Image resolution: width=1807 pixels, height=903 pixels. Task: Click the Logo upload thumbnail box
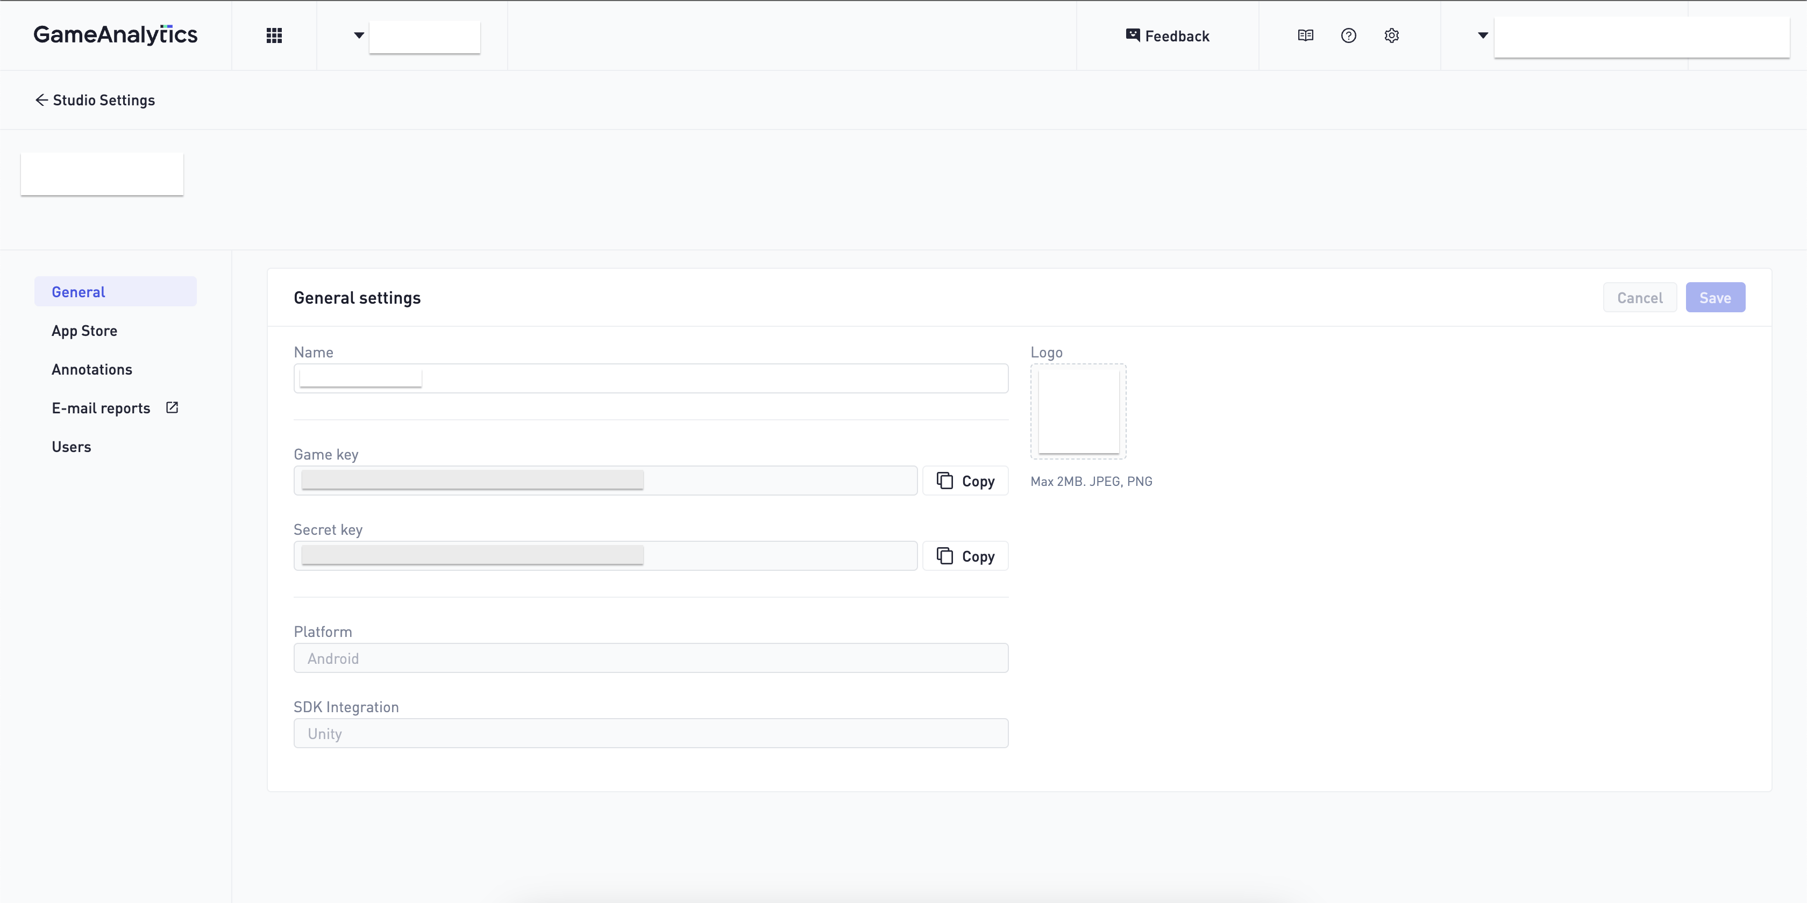click(x=1078, y=412)
